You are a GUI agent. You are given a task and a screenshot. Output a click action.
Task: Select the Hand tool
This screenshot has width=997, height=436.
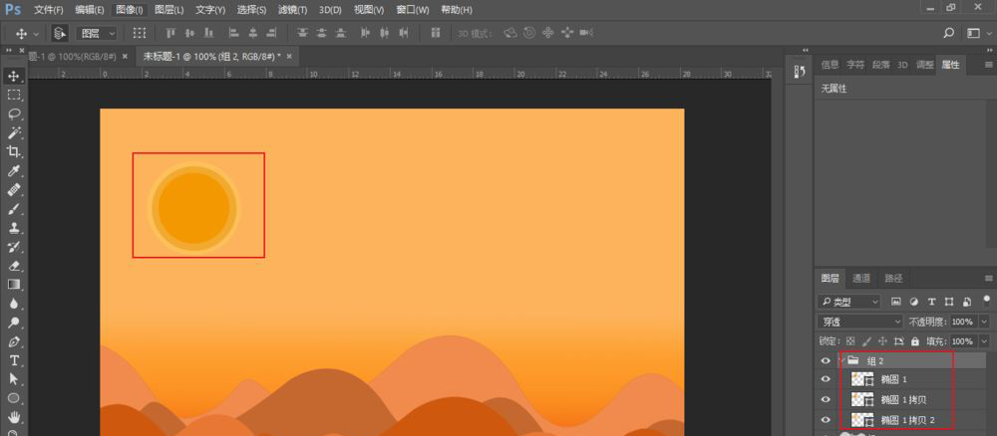click(x=15, y=416)
